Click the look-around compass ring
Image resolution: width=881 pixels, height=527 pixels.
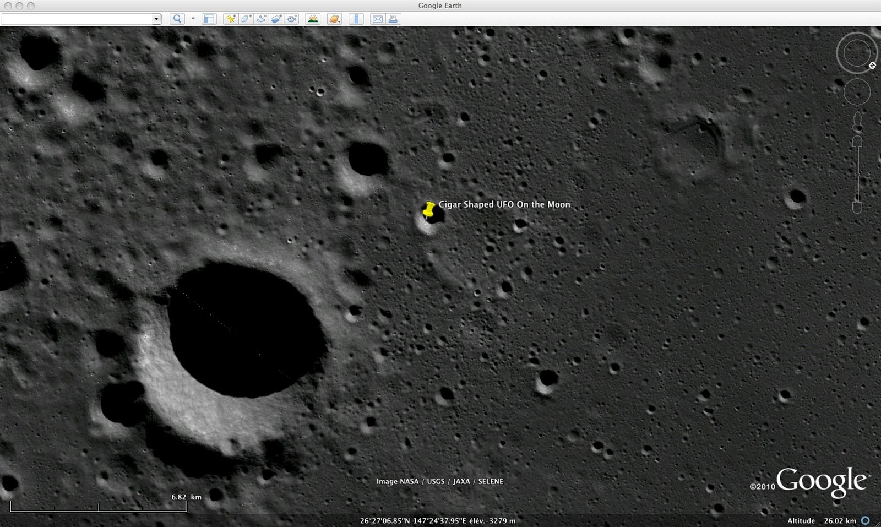(x=856, y=53)
